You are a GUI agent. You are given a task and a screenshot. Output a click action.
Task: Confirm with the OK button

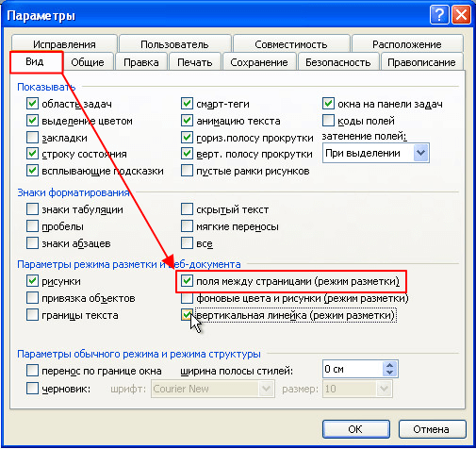[356, 429]
